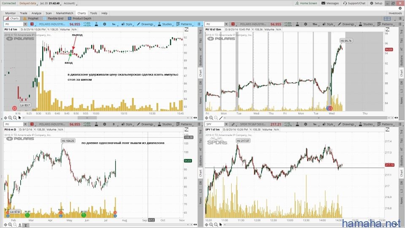Switch to the Analyze tab
The height and width of the screenshot is (228, 405).
click(36, 13)
